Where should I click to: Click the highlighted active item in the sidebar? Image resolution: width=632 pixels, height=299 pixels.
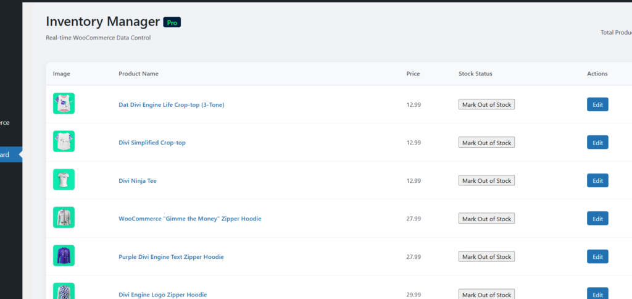[x=9, y=154]
